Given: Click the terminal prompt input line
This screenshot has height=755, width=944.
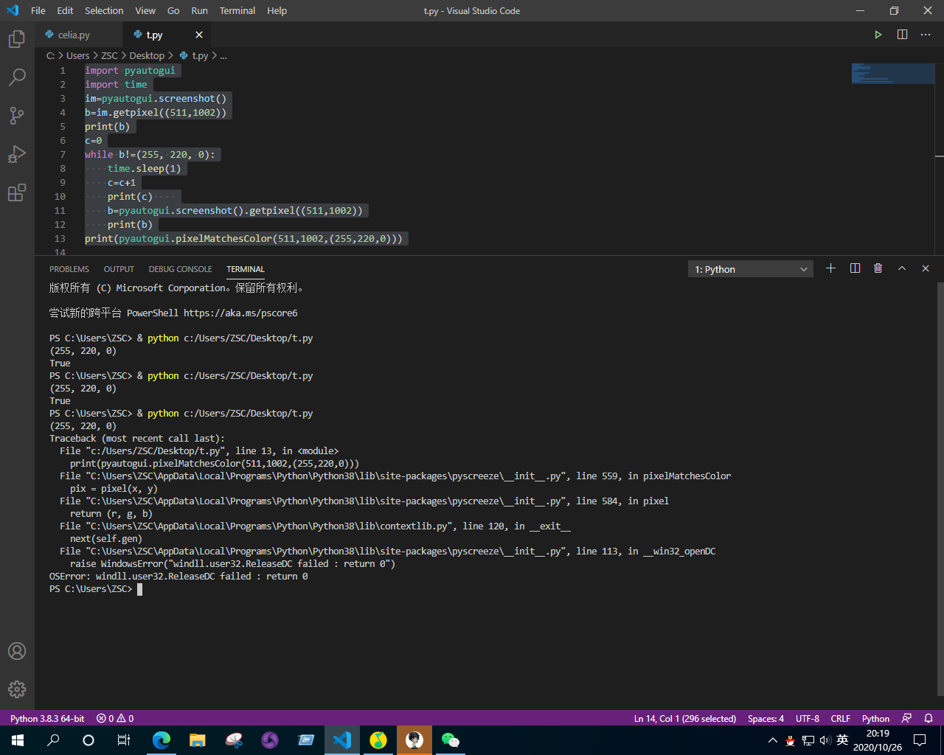Looking at the screenshot, I should coord(96,589).
